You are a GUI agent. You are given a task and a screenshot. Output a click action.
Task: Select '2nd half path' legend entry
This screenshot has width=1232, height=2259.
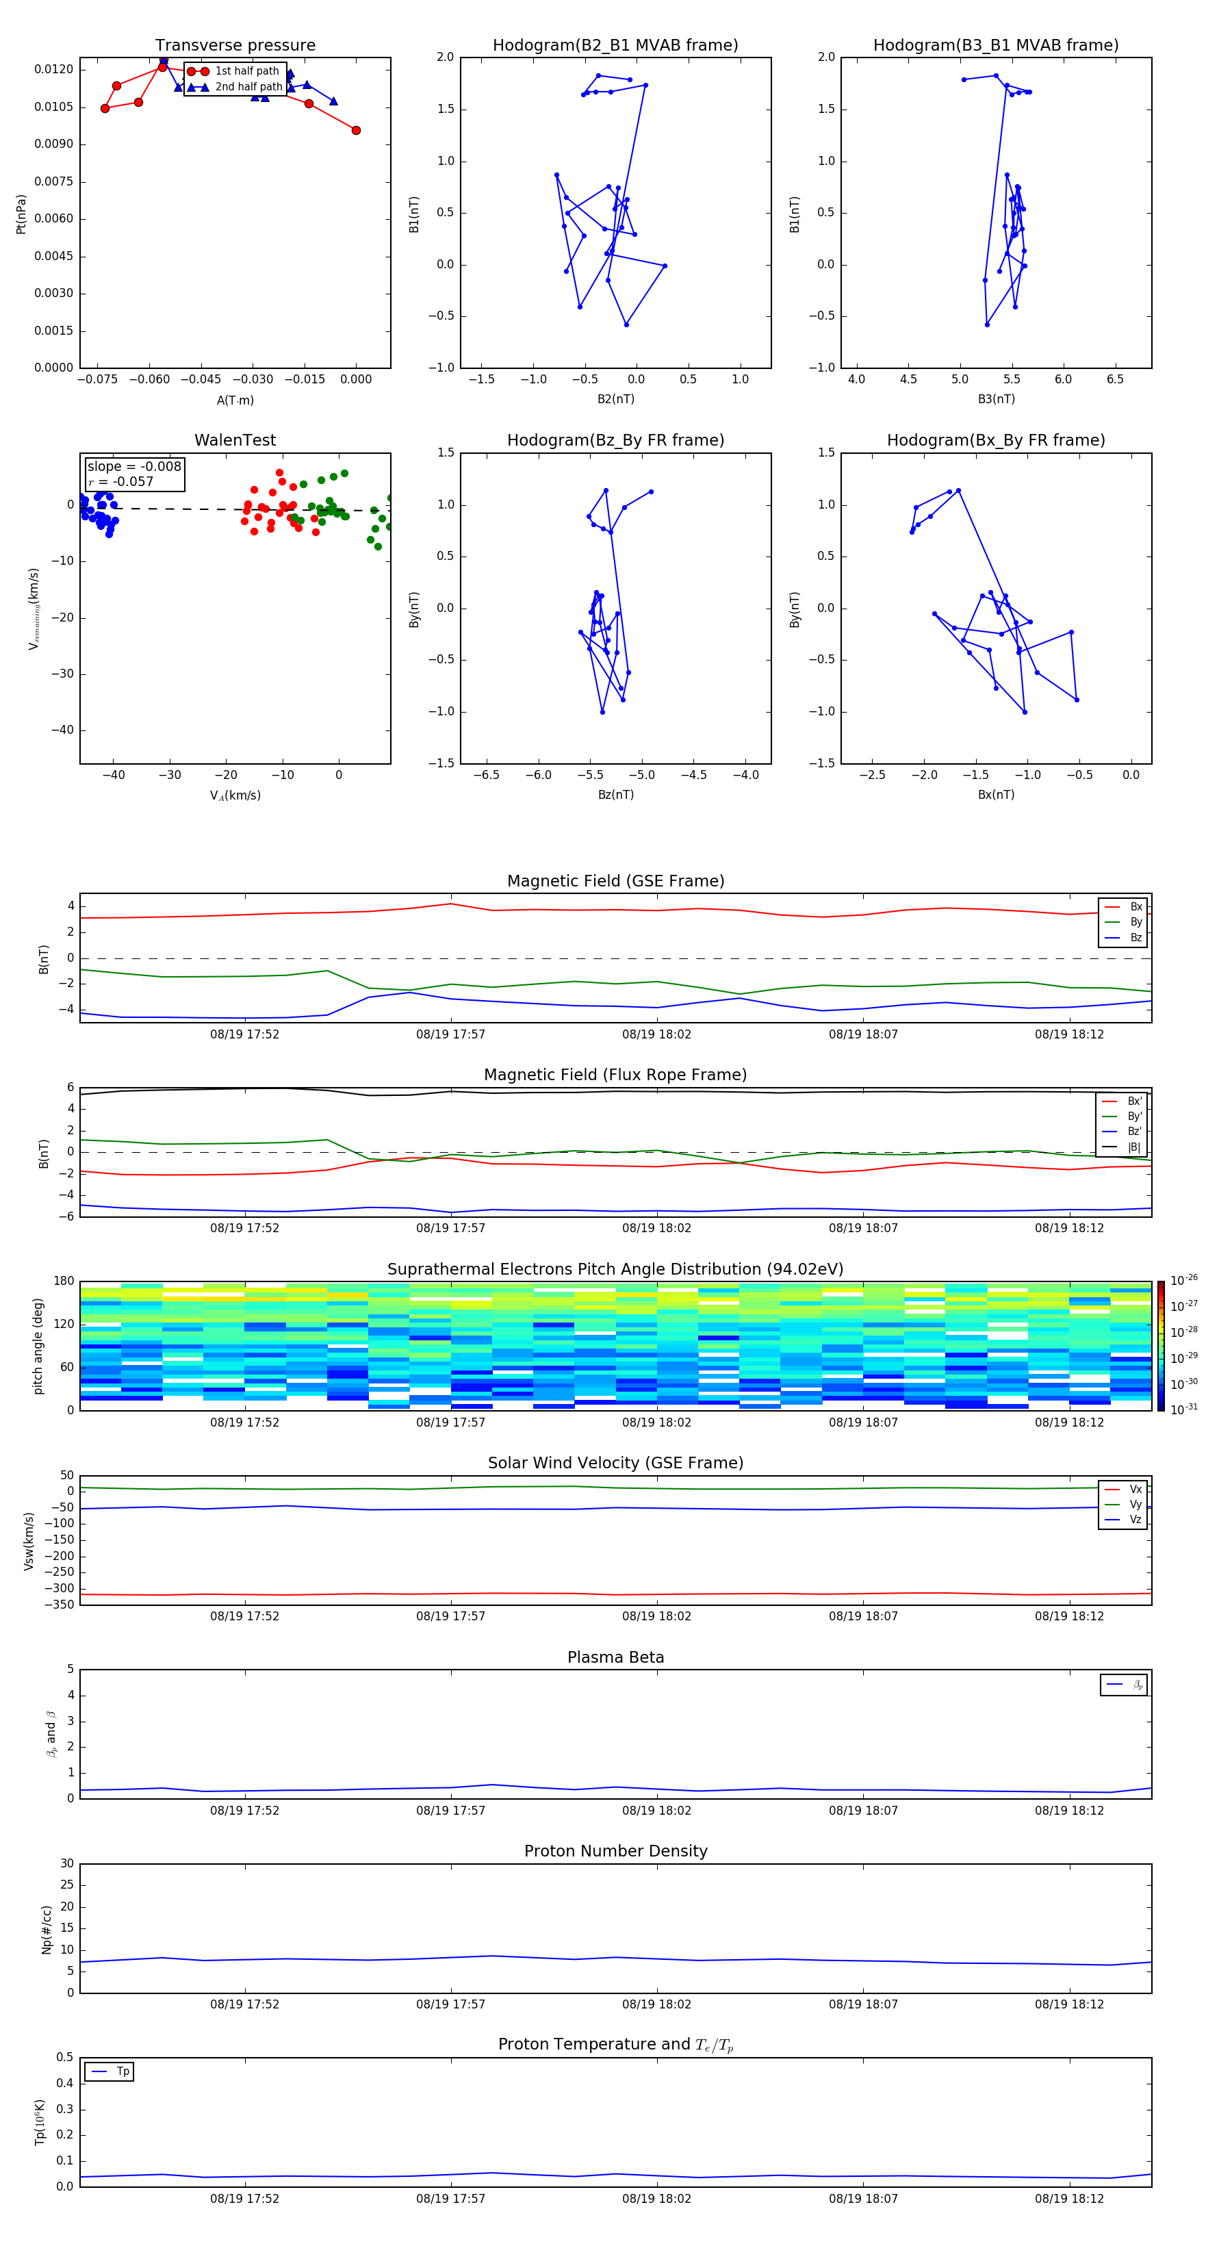coord(234,87)
